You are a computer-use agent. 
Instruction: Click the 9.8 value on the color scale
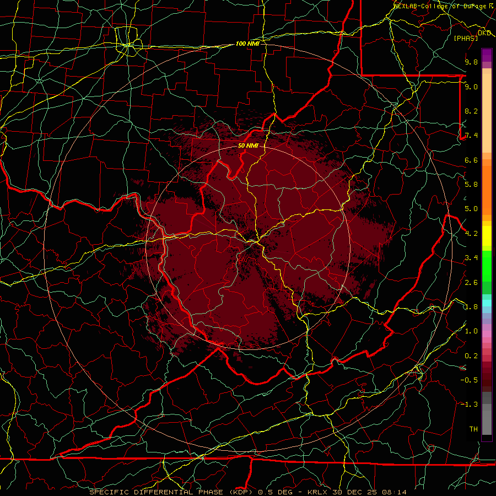[x=471, y=62]
